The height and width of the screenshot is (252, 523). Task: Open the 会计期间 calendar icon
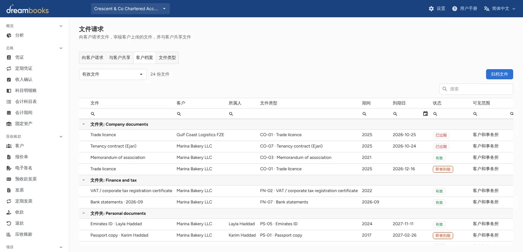9,113
